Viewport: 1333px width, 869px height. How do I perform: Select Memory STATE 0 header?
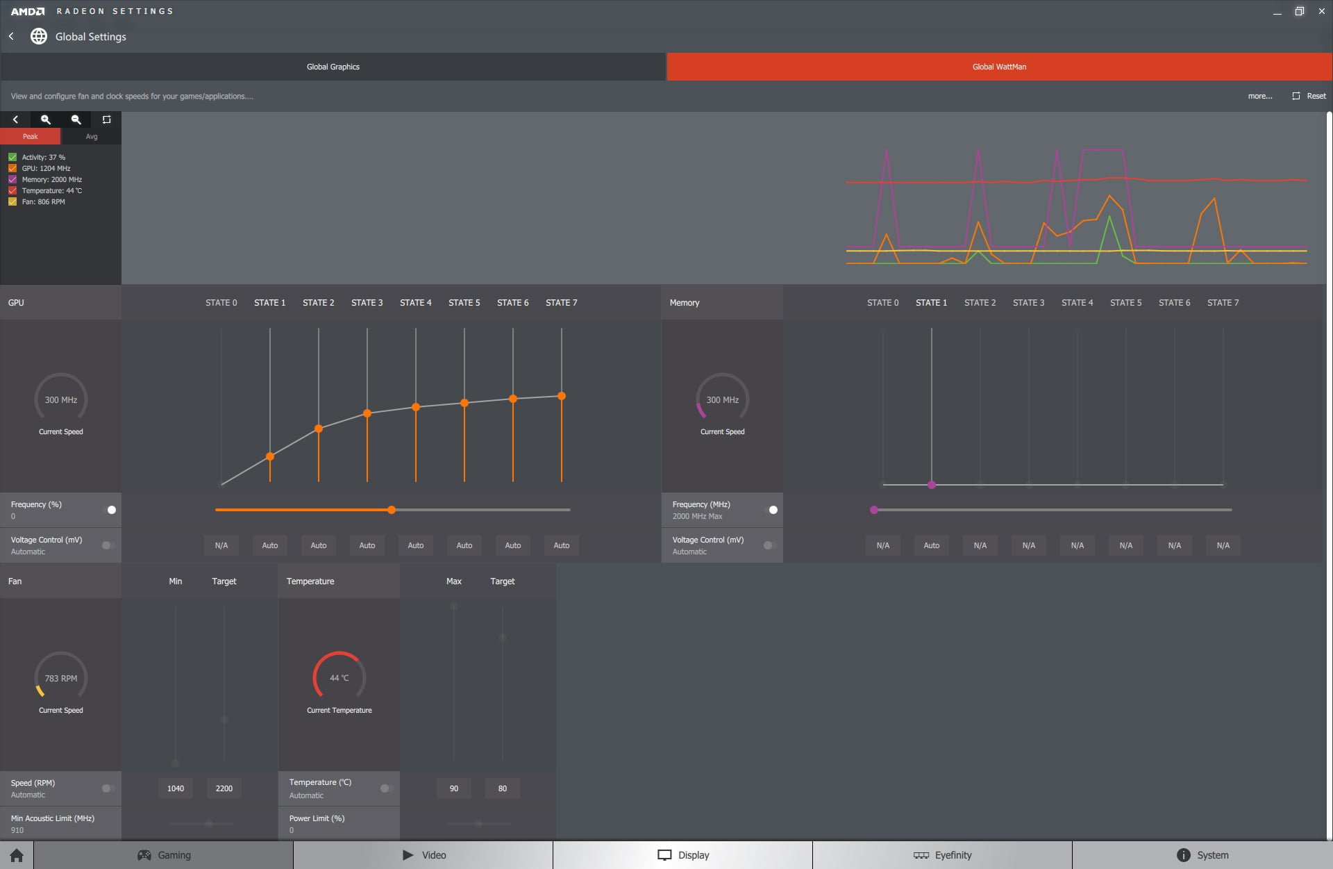click(x=883, y=303)
